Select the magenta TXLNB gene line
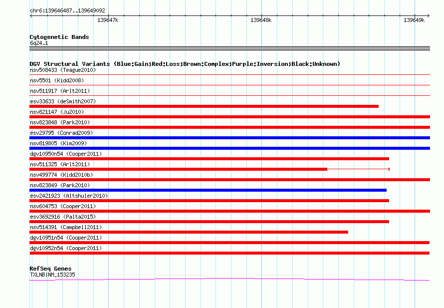The image size is (444, 308). 229,280
